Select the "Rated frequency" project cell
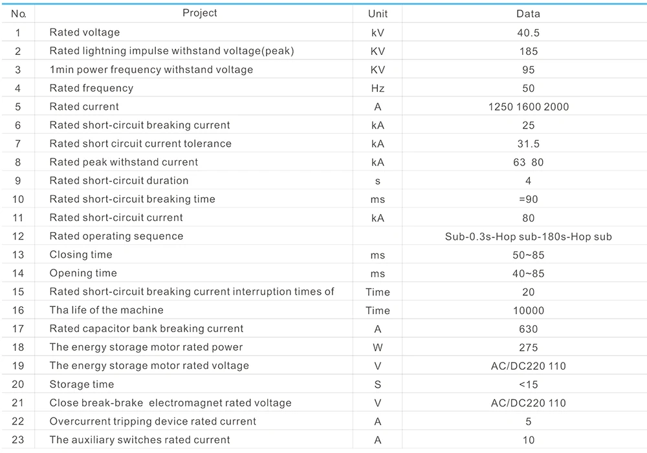This screenshot has height=453, width=647. coord(91,88)
